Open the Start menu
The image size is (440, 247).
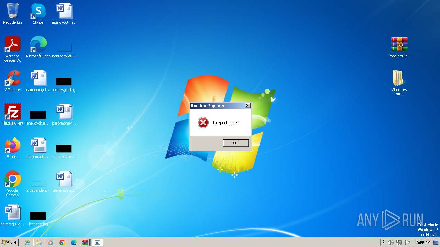(10, 243)
